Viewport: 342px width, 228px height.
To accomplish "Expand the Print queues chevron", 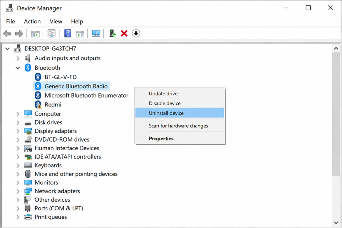I will [18, 217].
